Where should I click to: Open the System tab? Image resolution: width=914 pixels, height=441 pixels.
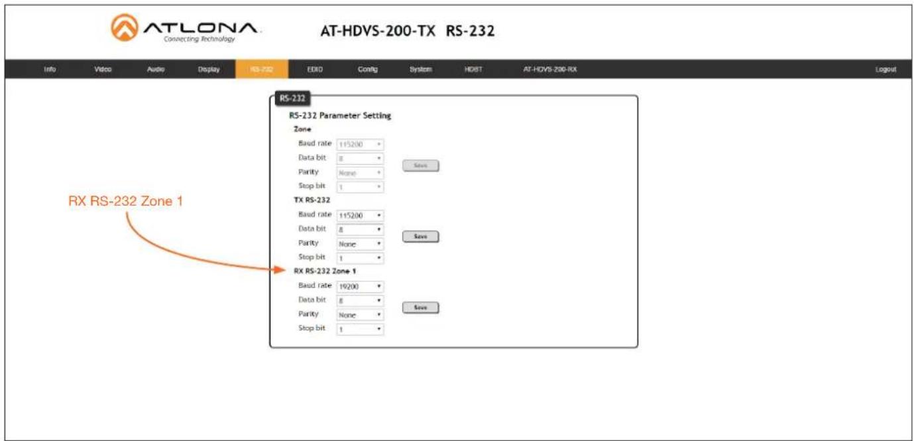(420, 69)
